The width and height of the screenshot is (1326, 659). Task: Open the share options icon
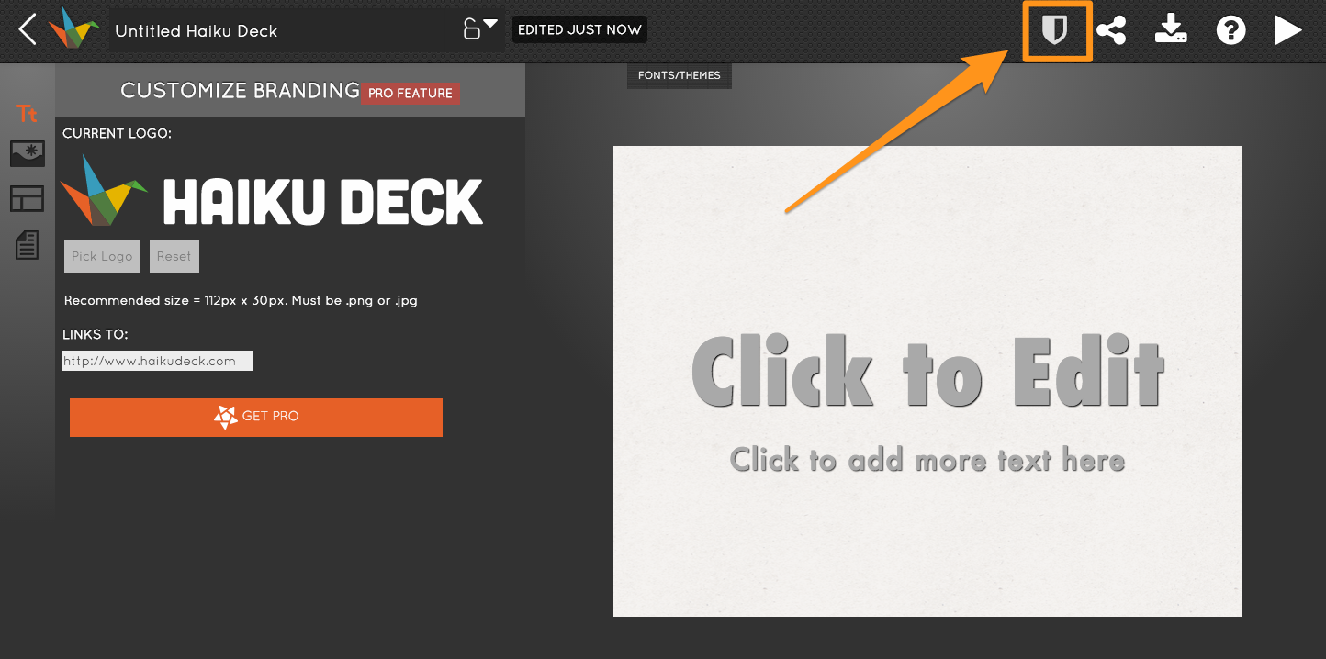pos(1111,31)
